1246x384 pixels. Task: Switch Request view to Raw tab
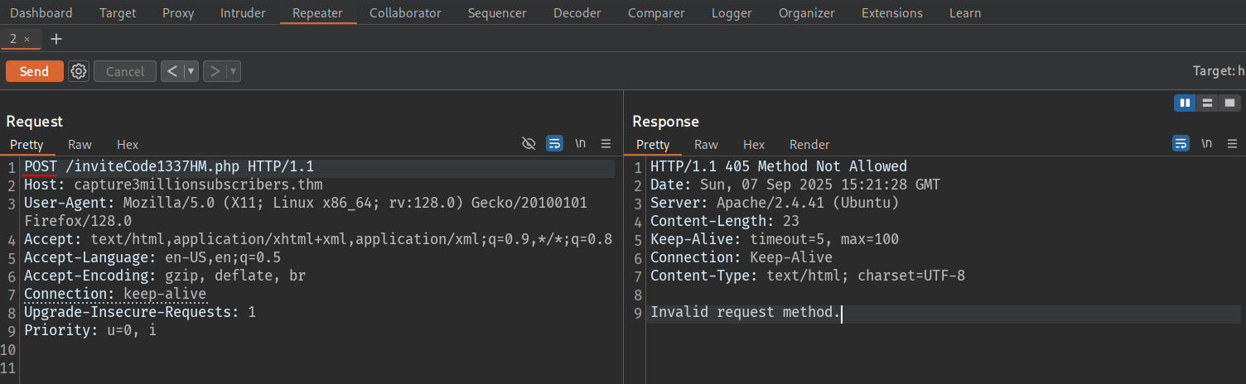80,145
